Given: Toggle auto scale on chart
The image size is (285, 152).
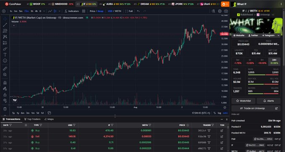Looking at the screenshot, I should click(x=225, y=113).
